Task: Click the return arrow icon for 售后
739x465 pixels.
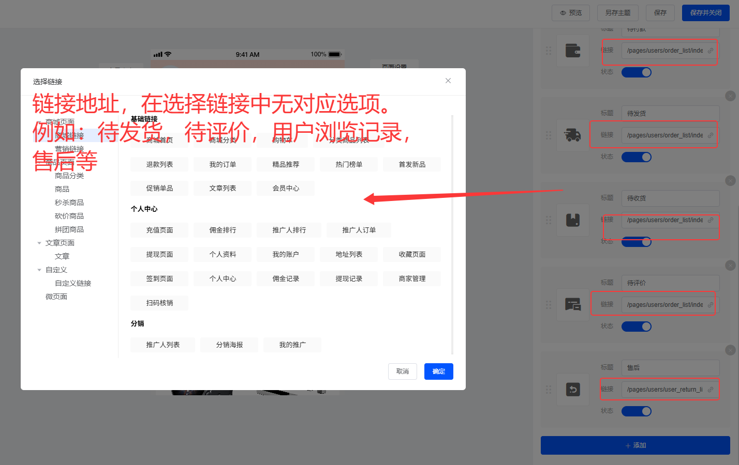Action: pyautogui.click(x=573, y=390)
